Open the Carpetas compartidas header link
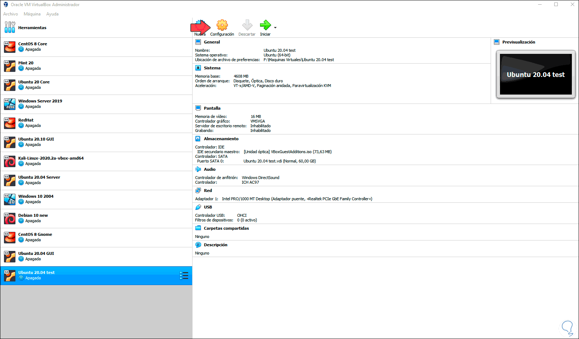 pyautogui.click(x=226, y=228)
